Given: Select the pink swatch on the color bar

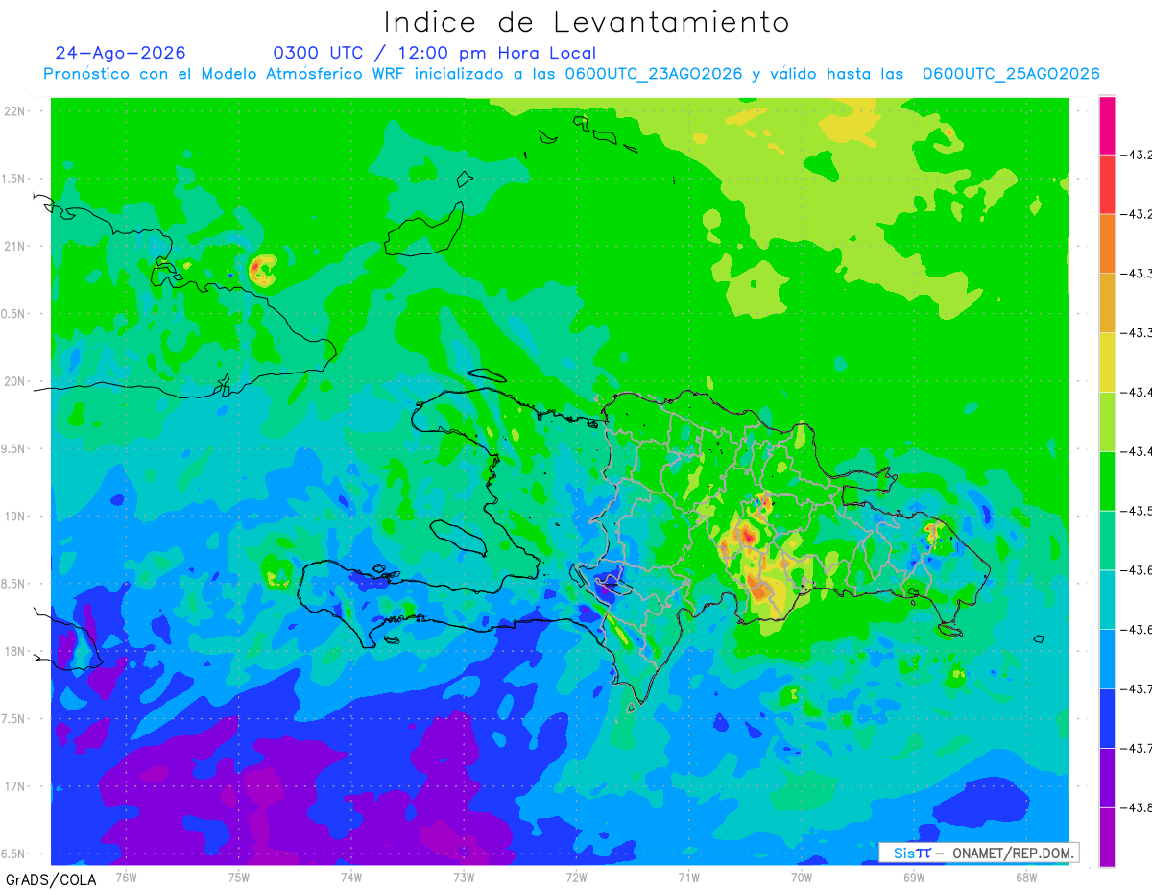Looking at the screenshot, I should 1107,126.
